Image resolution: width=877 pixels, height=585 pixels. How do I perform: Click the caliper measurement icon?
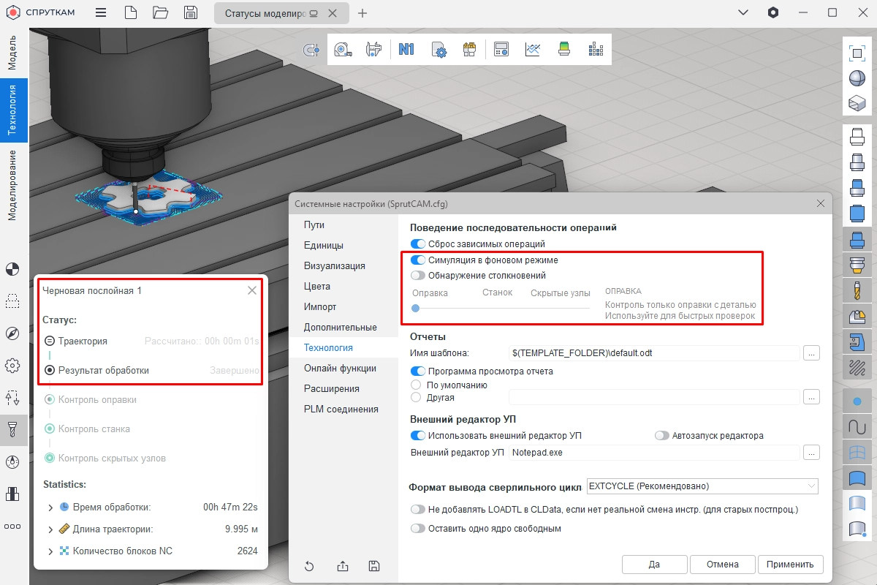[x=374, y=50]
